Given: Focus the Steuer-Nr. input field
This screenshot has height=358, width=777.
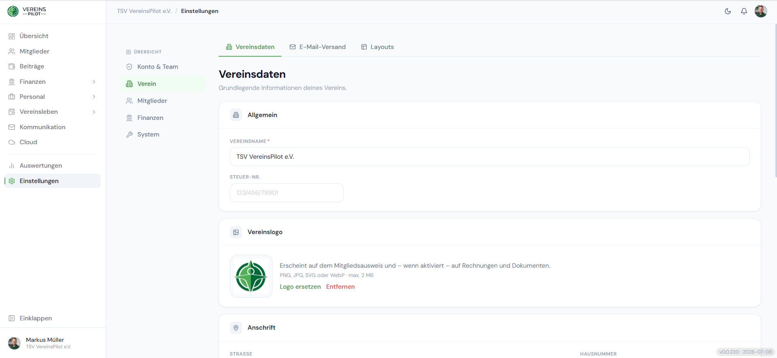Looking at the screenshot, I should point(287,193).
